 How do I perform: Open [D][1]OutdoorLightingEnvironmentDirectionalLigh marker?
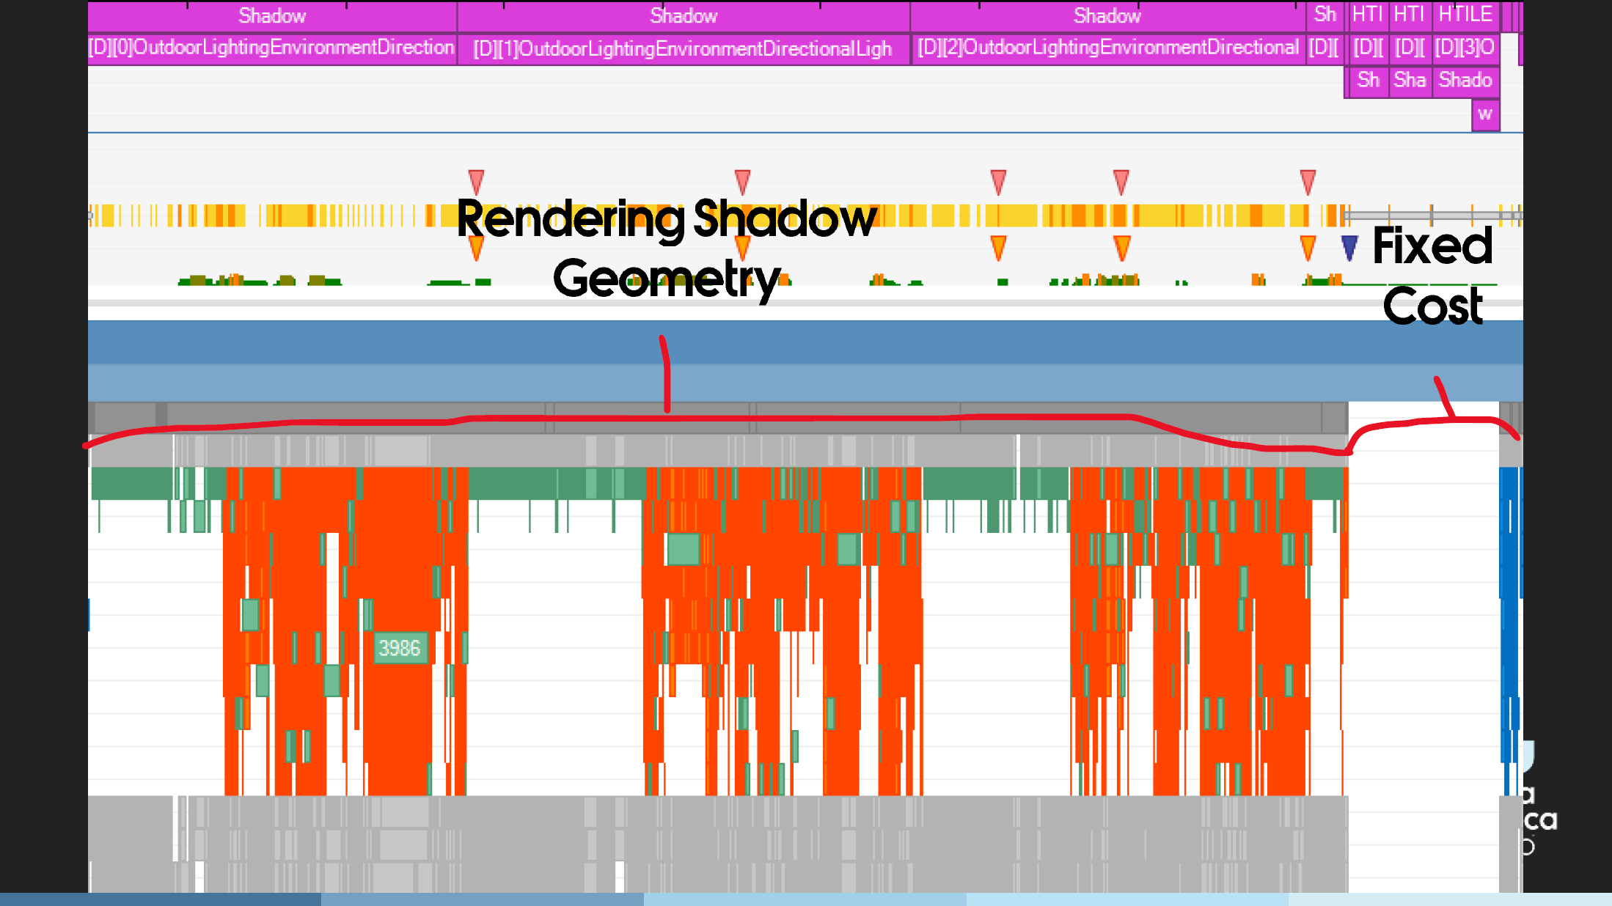[x=683, y=48]
